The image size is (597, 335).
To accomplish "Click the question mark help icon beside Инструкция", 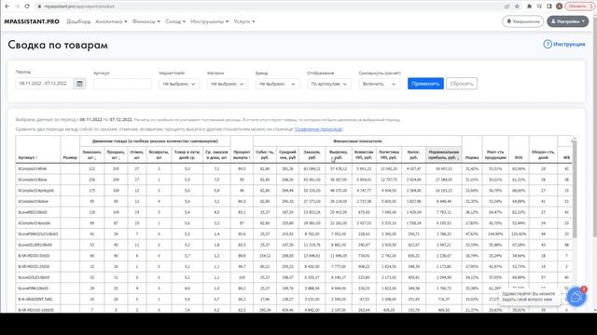I will pos(548,44).
